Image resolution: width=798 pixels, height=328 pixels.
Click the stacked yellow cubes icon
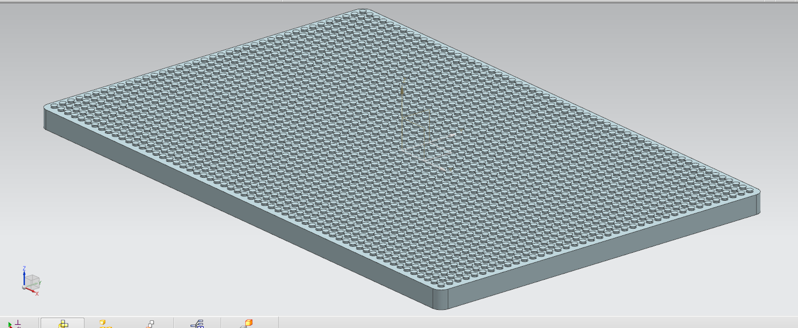pos(105,324)
